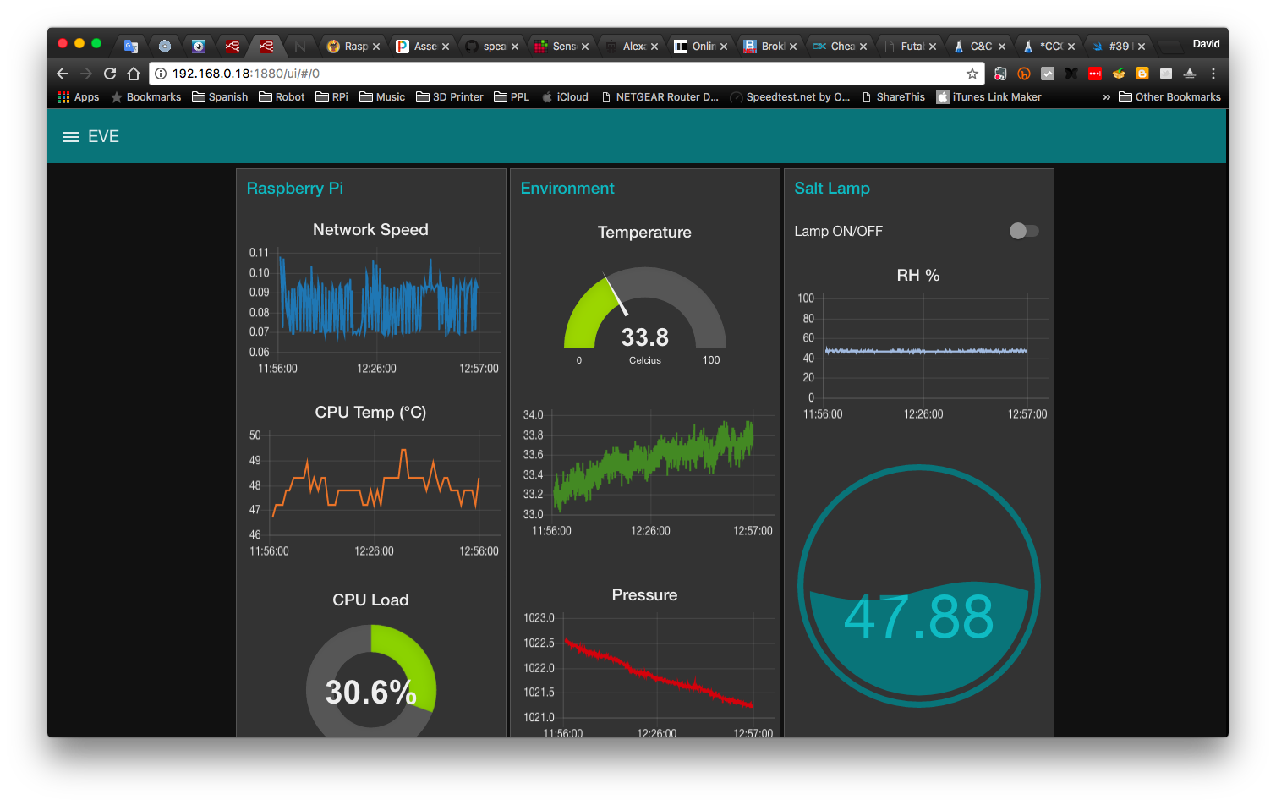
Task: Bookmark this page with the star icon
Action: [972, 74]
